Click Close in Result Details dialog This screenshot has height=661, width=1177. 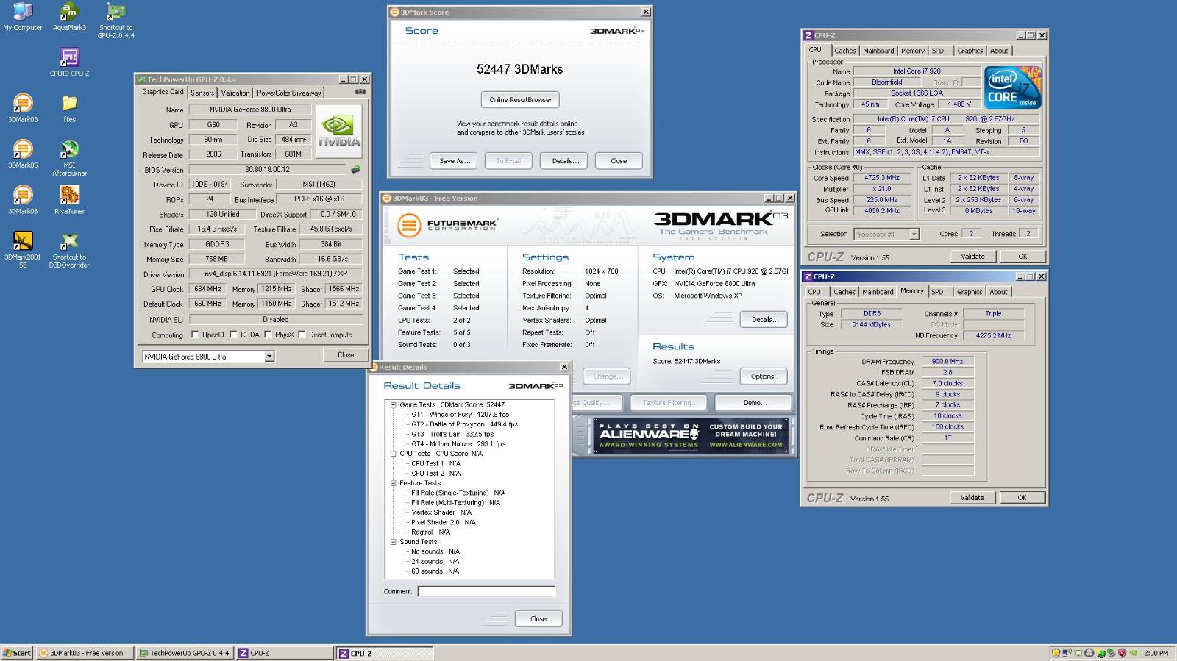click(538, 619)
